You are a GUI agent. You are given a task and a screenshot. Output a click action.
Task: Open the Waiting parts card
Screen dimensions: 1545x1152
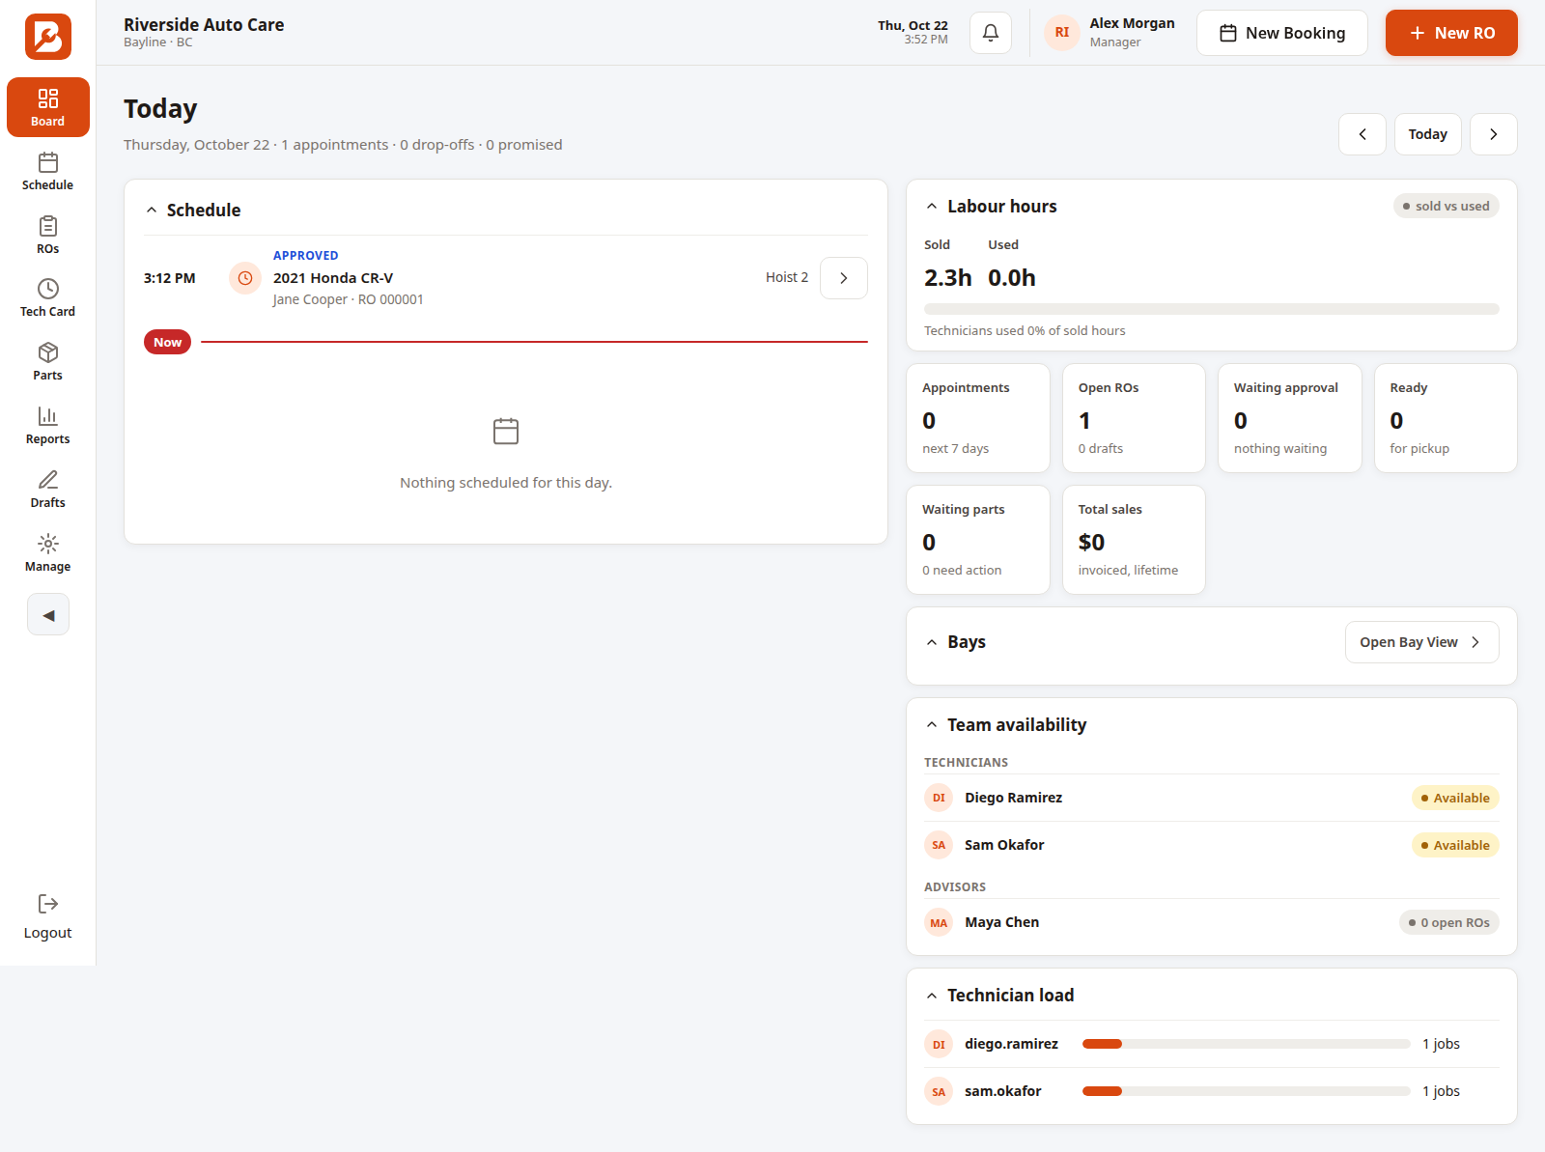(x=978, y=540)
